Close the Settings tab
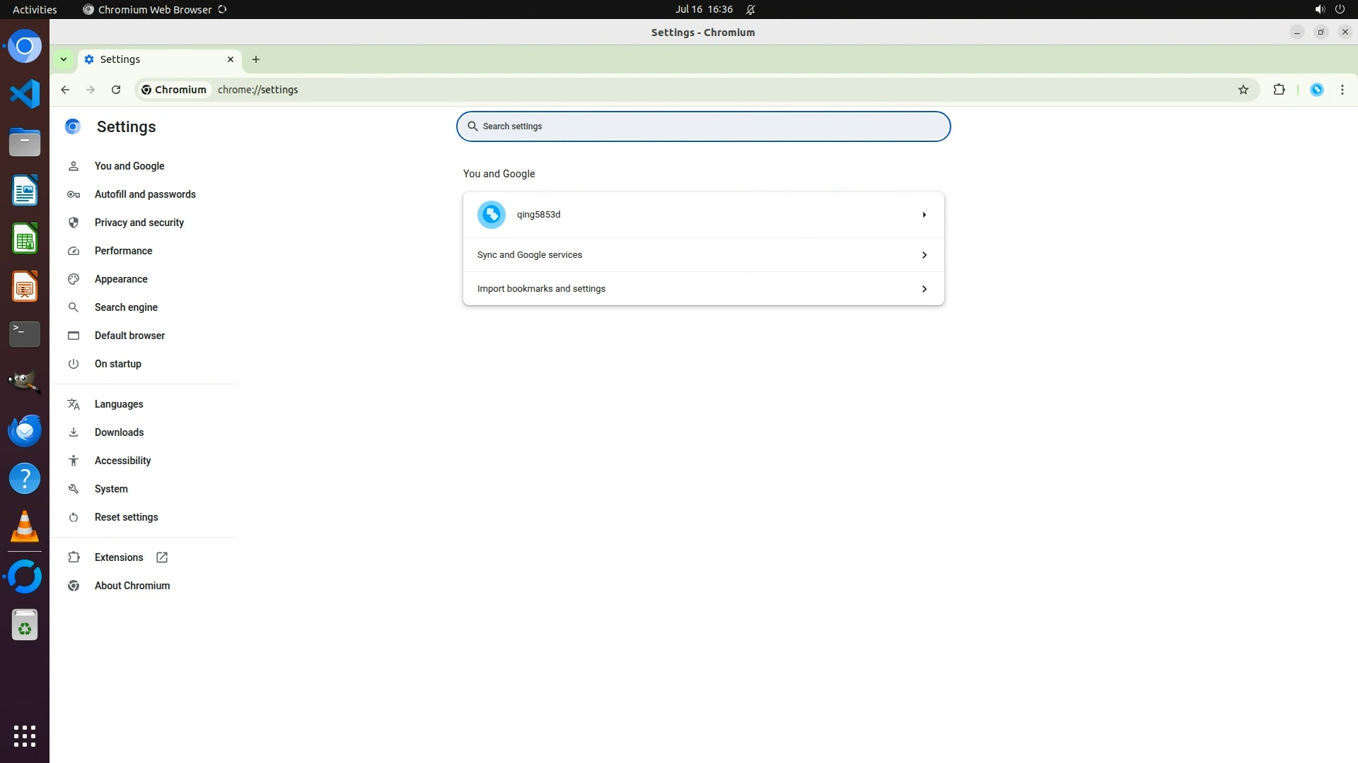This screenshot has width=1358, height=763. (231, 59)
